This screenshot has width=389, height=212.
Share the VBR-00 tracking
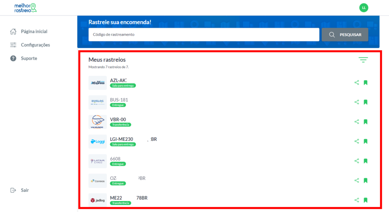[356, 122]
